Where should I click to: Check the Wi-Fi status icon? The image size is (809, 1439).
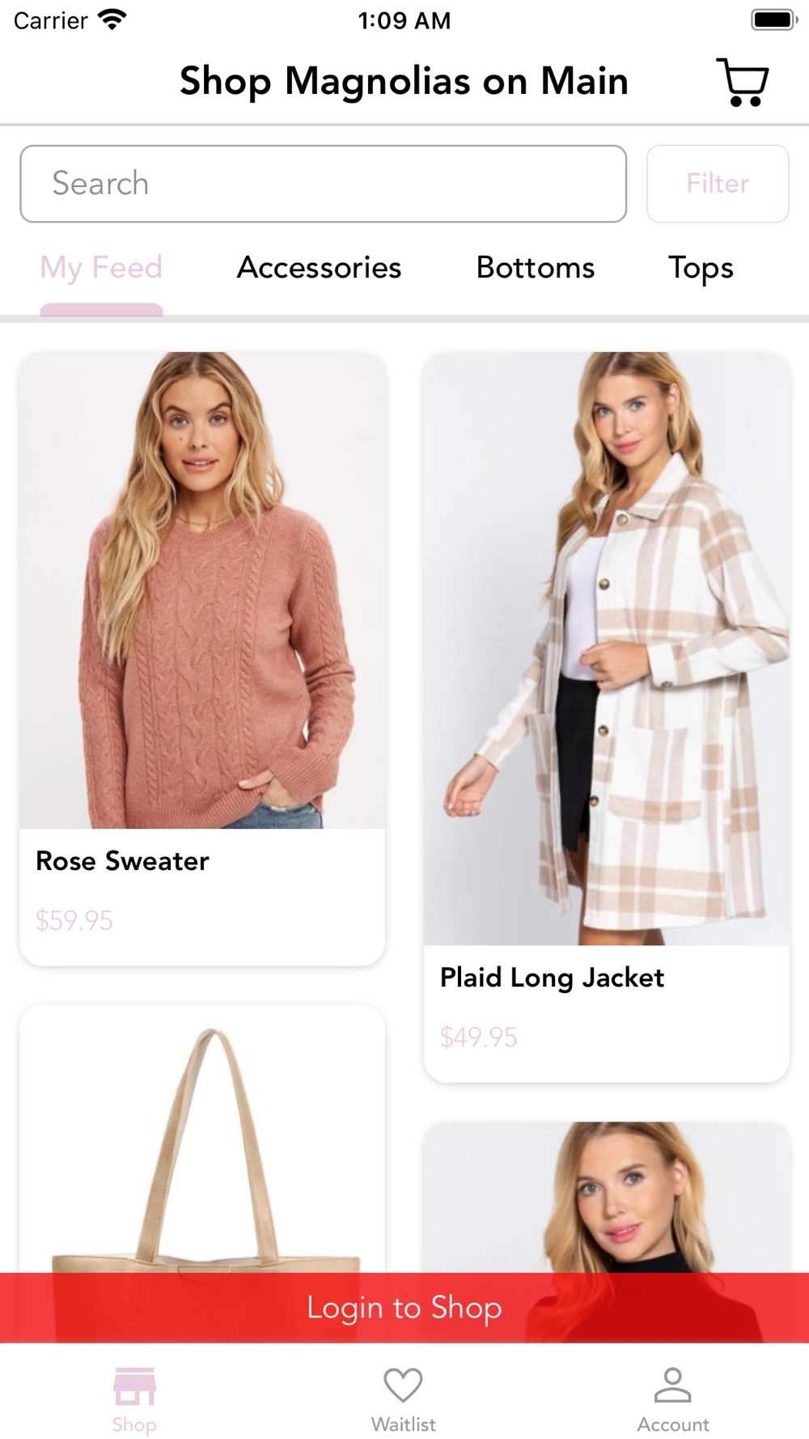pos(112,19)
